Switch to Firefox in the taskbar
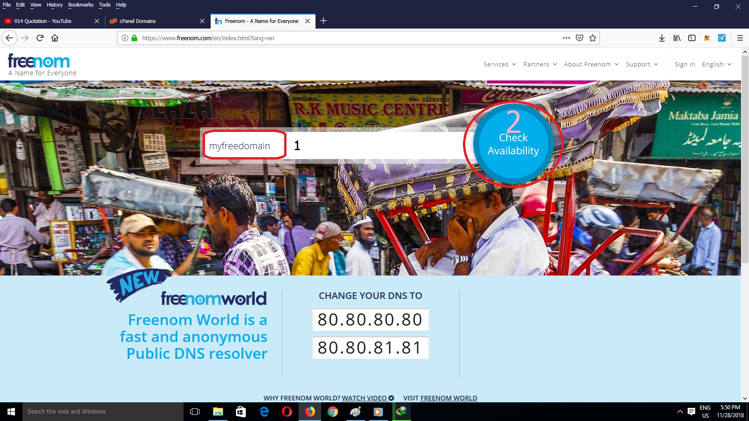The width and height of the screenshot is (749, 421). 310,412
